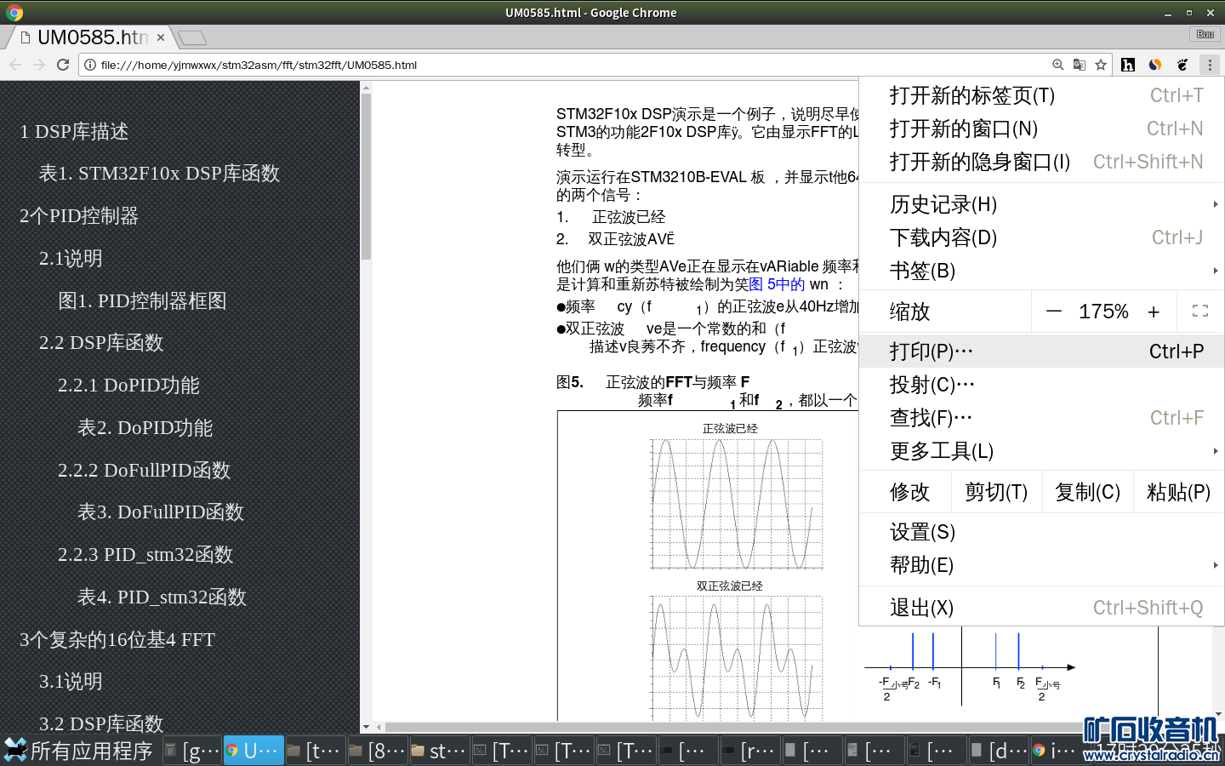Viewport: 1225px width, 766px height.
Task: Open sidebar link 2.2.1 DoPID功能
Action: [x=128, y=386]
